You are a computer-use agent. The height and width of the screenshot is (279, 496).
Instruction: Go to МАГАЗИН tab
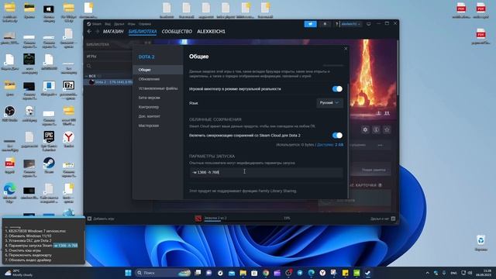pos(113,32)
